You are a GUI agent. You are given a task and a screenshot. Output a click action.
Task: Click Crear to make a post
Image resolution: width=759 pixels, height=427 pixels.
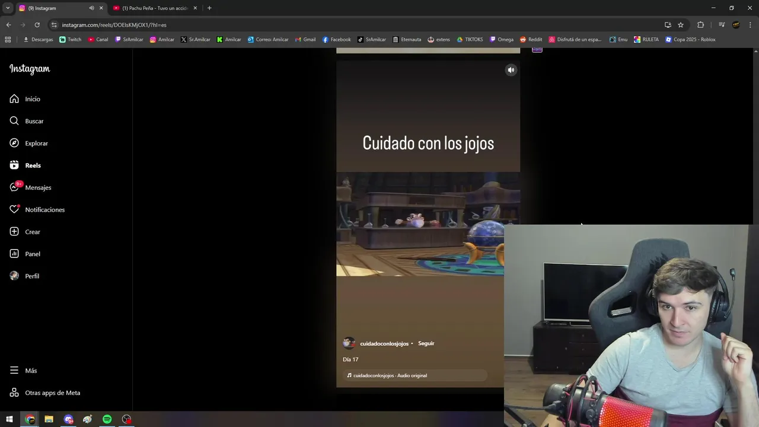pyautogui.click(x=25, y=232)
